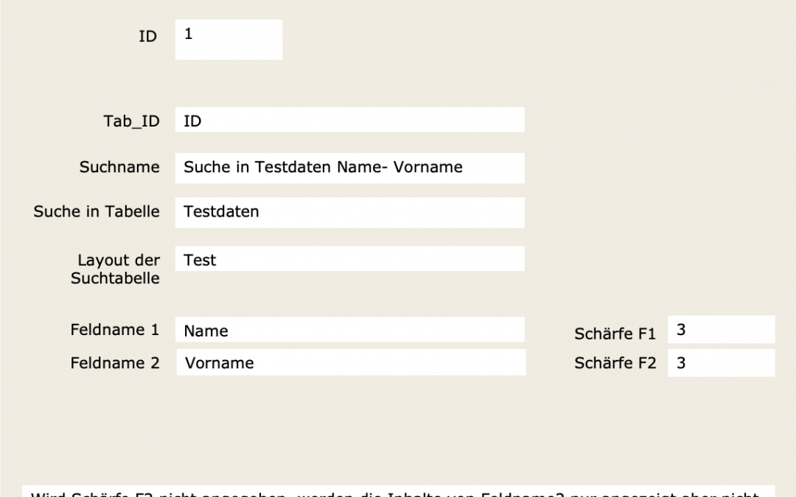This screenshot has width=796, height=497.
Task: Click the ID input field
Action: [228, 40]
